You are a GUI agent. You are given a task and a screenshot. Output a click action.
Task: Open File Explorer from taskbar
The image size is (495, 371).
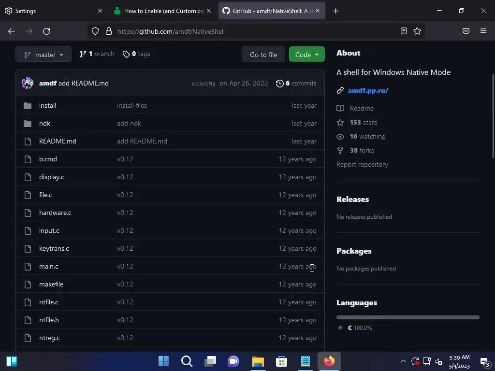point(258,361)
